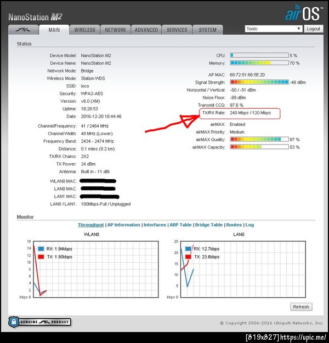The image size is (329, 343).
Task: Click the Logout button
Action: click(x=313, y=29)
